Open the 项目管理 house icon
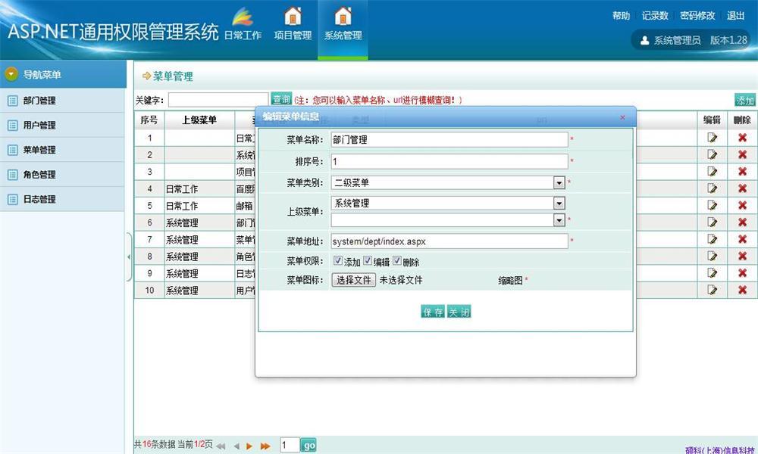Image resolution: width=758 pixels, height=454 pixels. 293,16
